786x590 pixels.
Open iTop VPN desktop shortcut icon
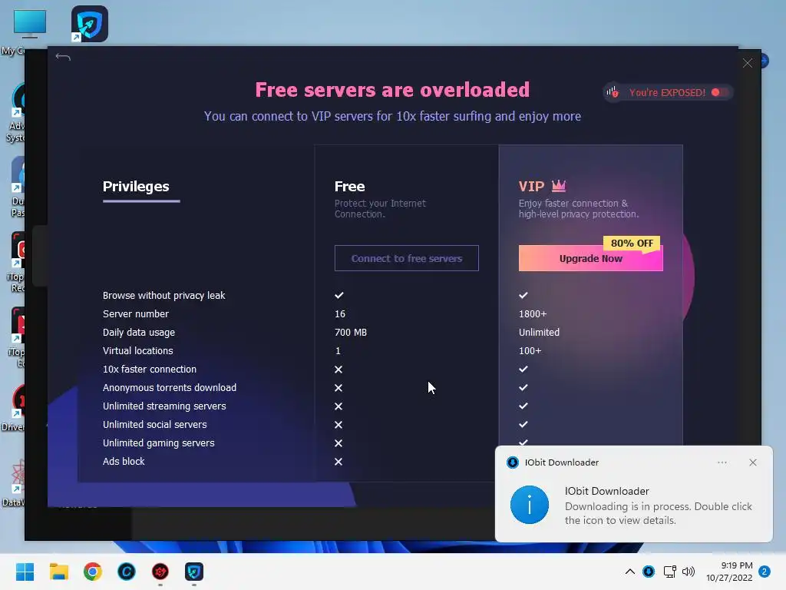click(x=90, y=24)
